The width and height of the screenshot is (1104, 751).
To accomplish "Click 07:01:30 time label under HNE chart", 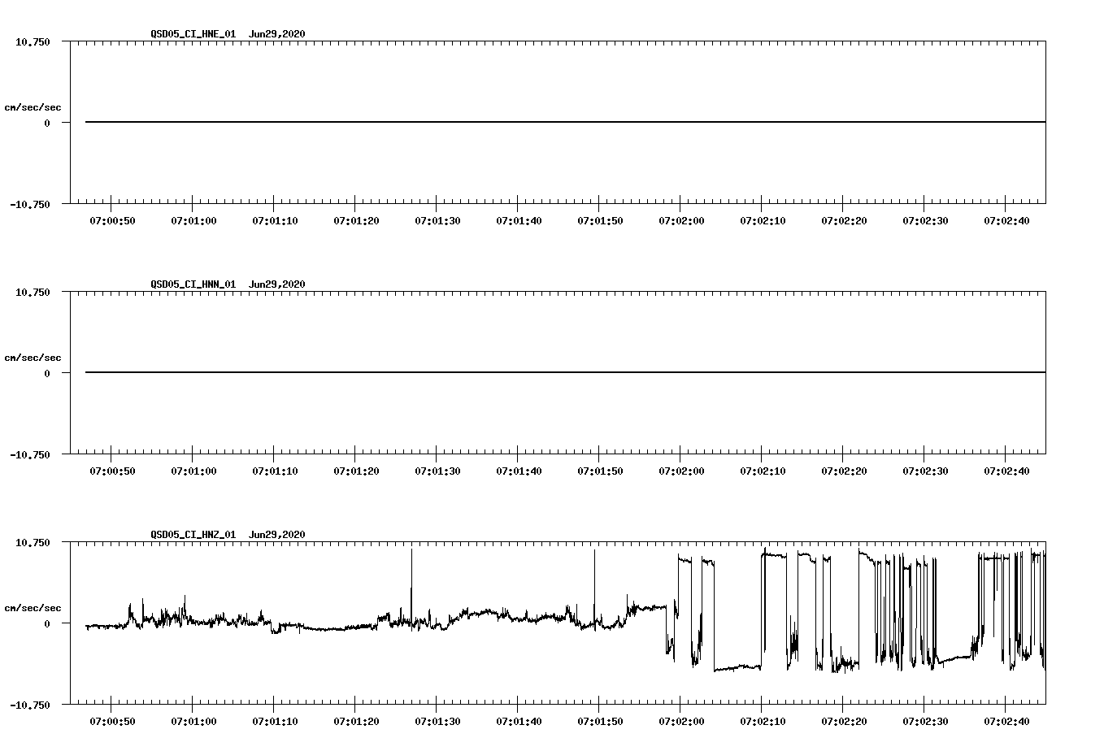I will (437, 221).
